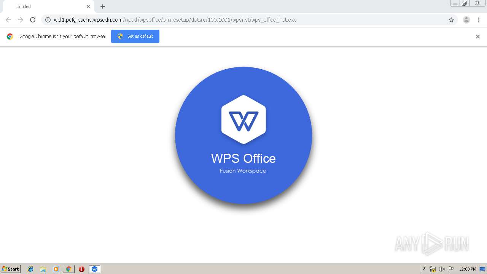Restore down the Chrome window

pos(465,3)
